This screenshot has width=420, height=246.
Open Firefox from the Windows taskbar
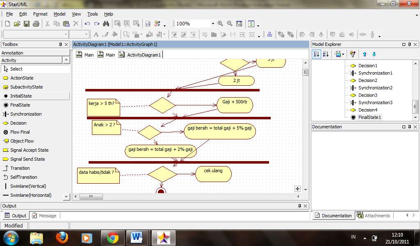(62, 238)
